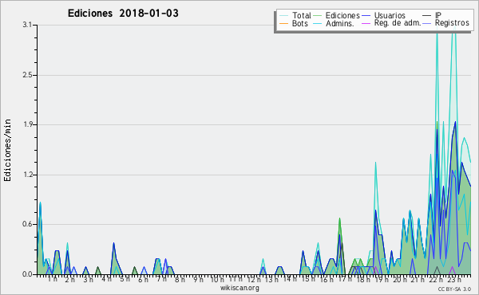The width and height of the screenshot is (479, 295).
Task: Click the '12 h' x-axis label
Action: [x=254, y=280]
